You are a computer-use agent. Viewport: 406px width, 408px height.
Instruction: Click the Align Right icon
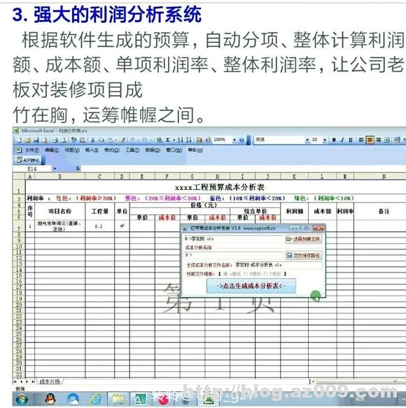[x=379, y=140]
